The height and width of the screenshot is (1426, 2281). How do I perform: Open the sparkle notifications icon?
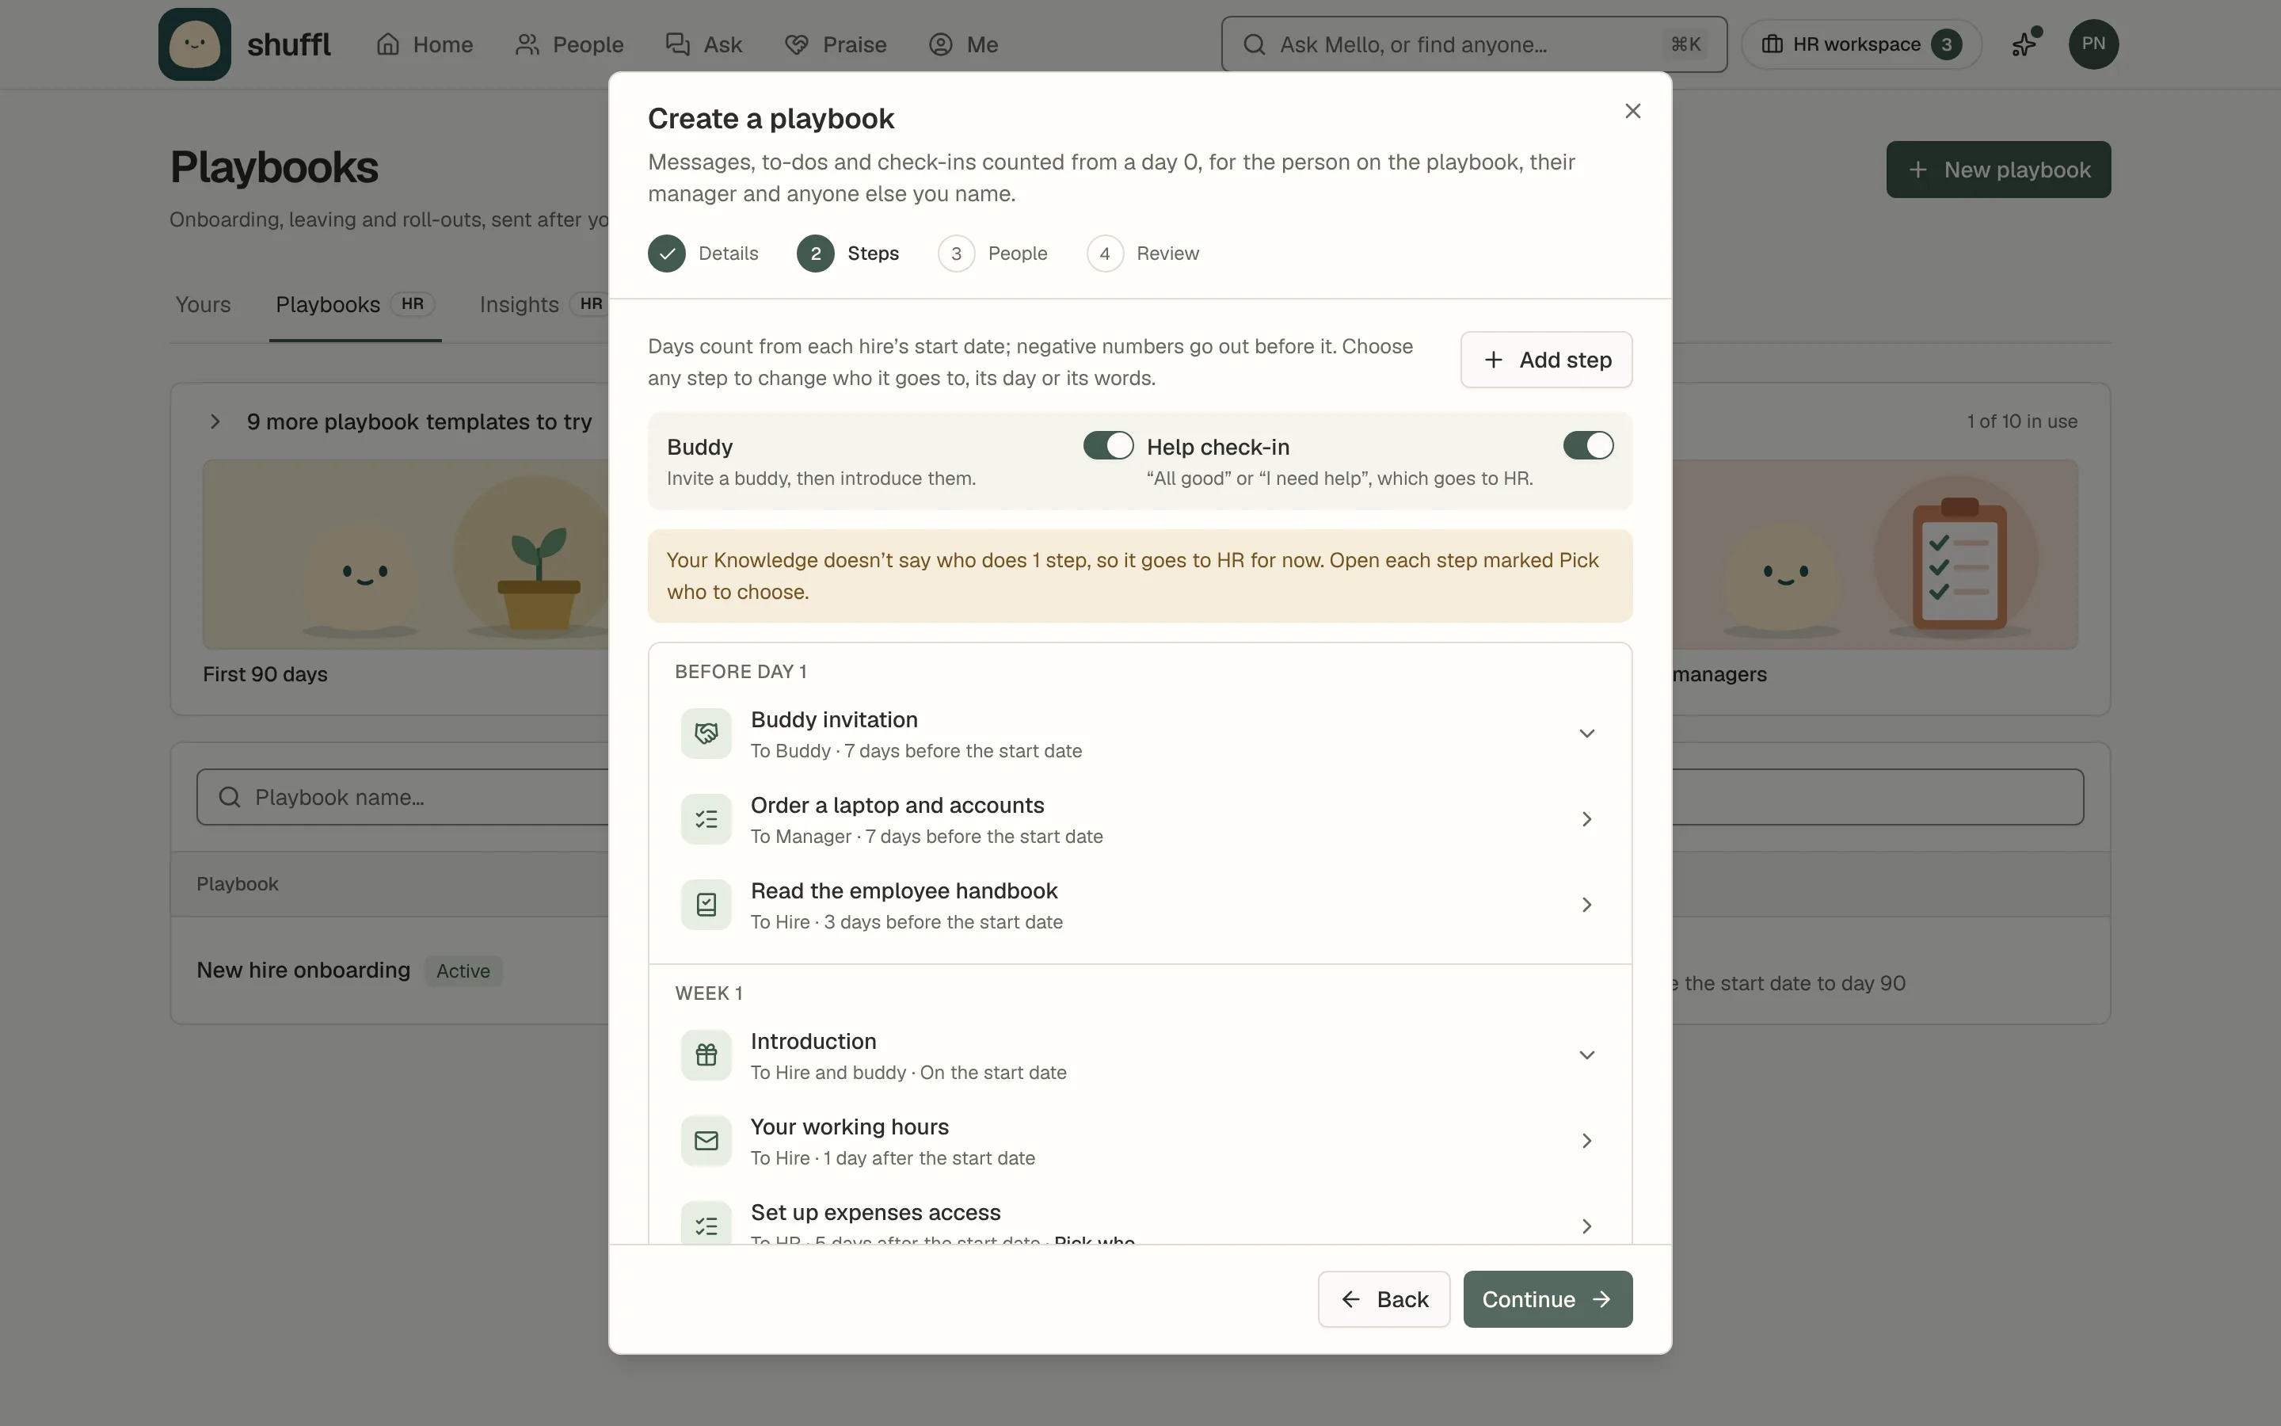coord(2024,44)
